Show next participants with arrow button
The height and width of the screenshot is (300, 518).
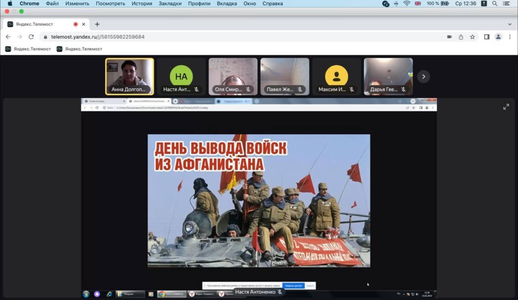423,77
